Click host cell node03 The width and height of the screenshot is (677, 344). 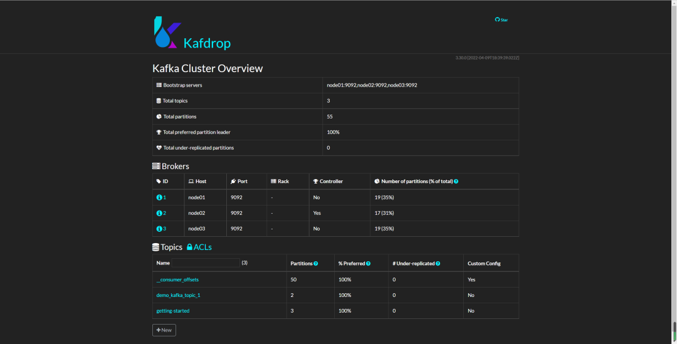[196, 229]
